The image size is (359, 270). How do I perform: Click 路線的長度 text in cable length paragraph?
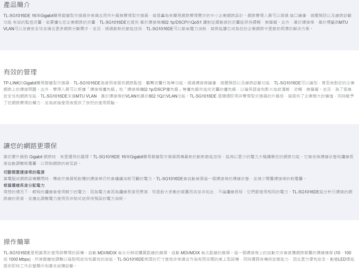(x=14, y=199)
